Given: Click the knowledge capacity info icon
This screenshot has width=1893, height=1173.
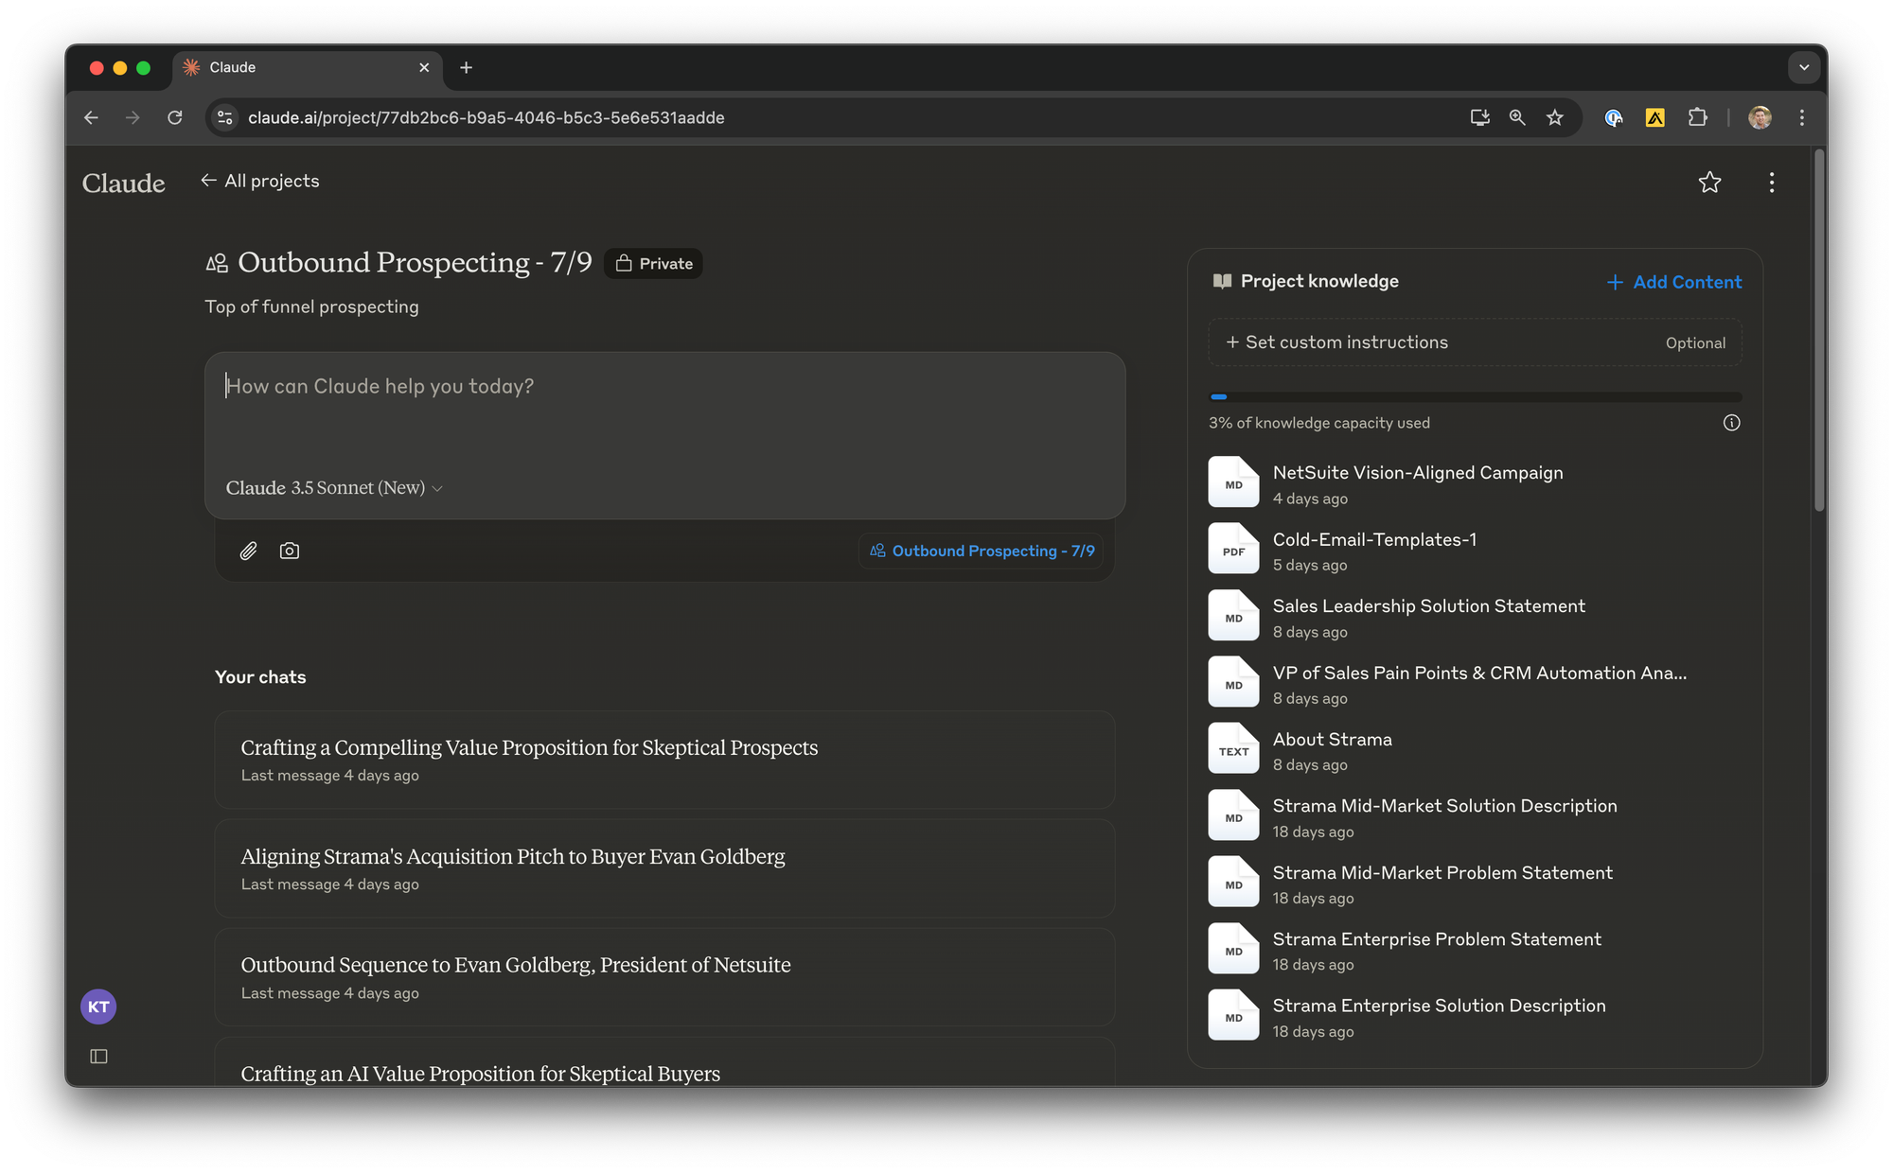Looking at the screenshot, I should point(1731,423).
